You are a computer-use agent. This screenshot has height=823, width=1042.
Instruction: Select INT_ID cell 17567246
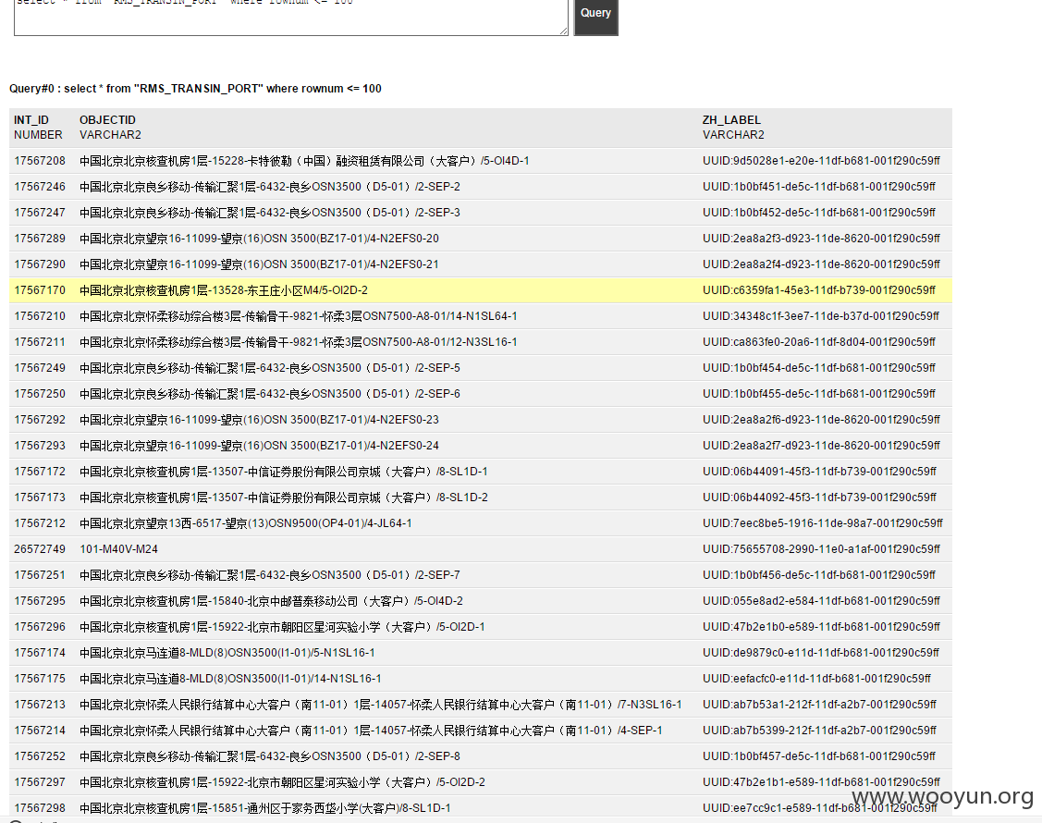(x=40, y=187)
